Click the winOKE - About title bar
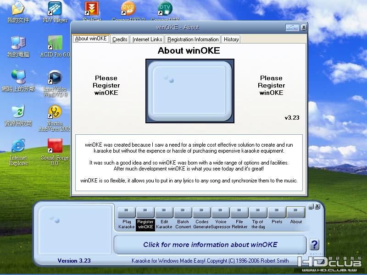This screenshot has width=367, height=275. pos(178,27)
